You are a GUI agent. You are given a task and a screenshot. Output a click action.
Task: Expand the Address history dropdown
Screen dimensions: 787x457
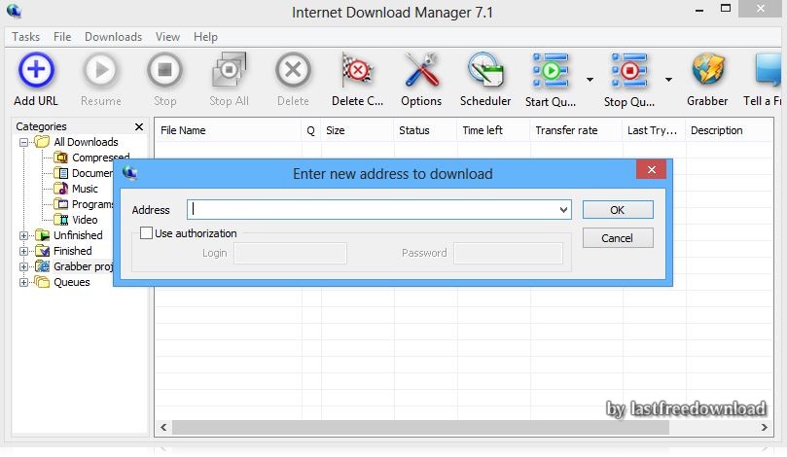coord(563,210)
